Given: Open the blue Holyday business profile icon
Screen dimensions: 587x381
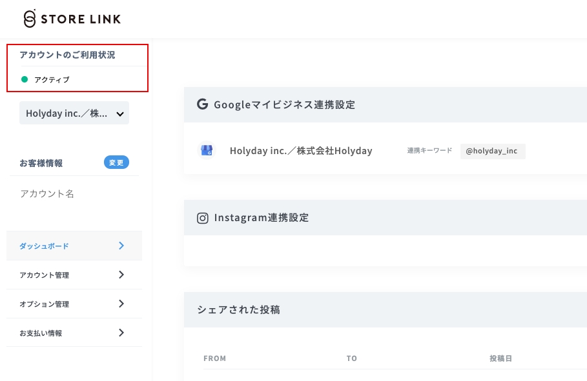Looking at the screenshot, I should (x=207, y=150).
